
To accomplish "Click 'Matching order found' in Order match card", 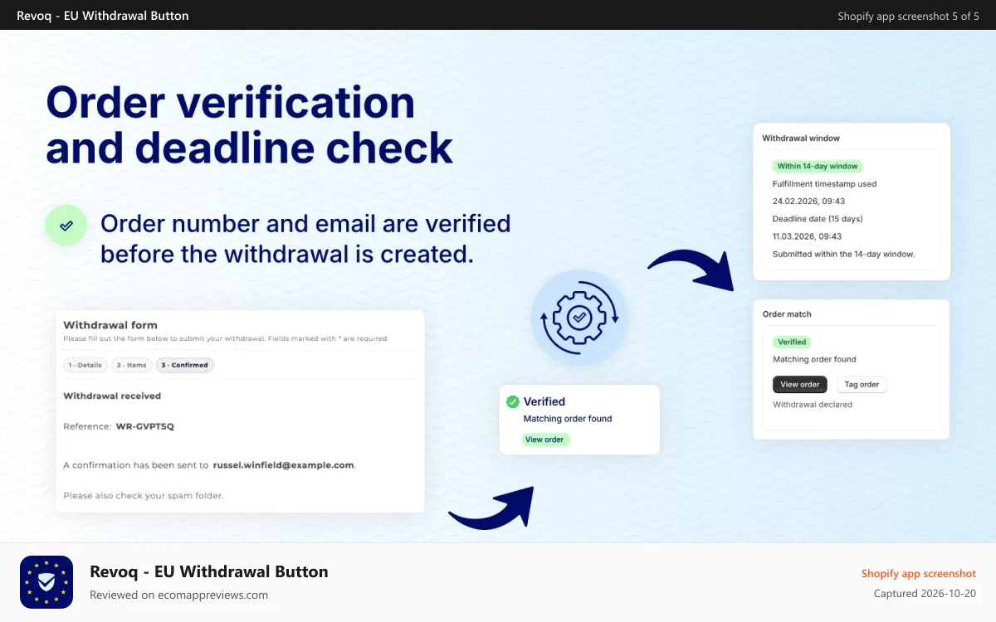I will [x=814, y=359].
